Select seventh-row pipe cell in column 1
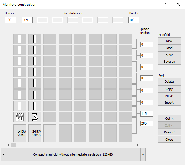Screen dimensions: 185x165 coord(20,106)
